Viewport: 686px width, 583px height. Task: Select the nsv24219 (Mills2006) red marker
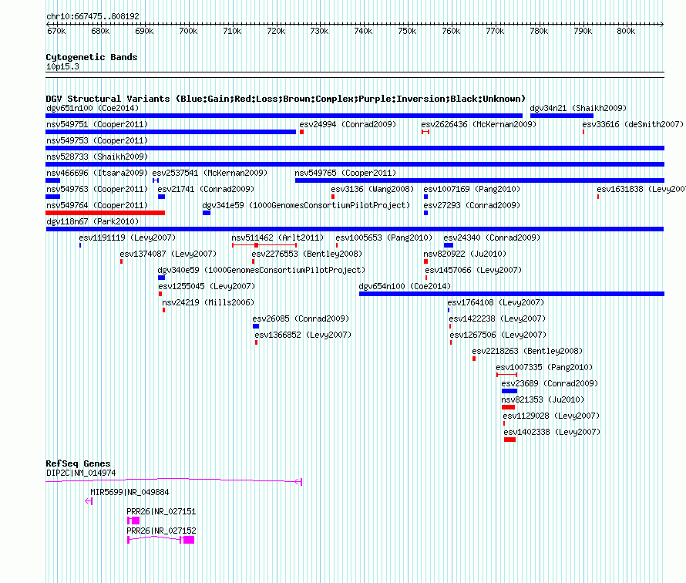(x=163, y=310)
